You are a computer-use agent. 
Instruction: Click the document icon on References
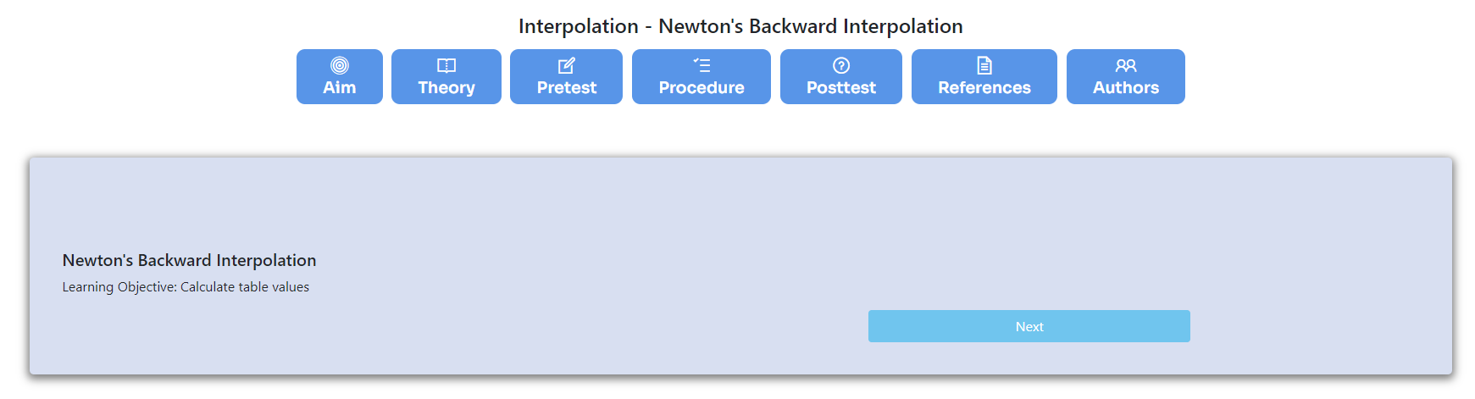point(984,65)
